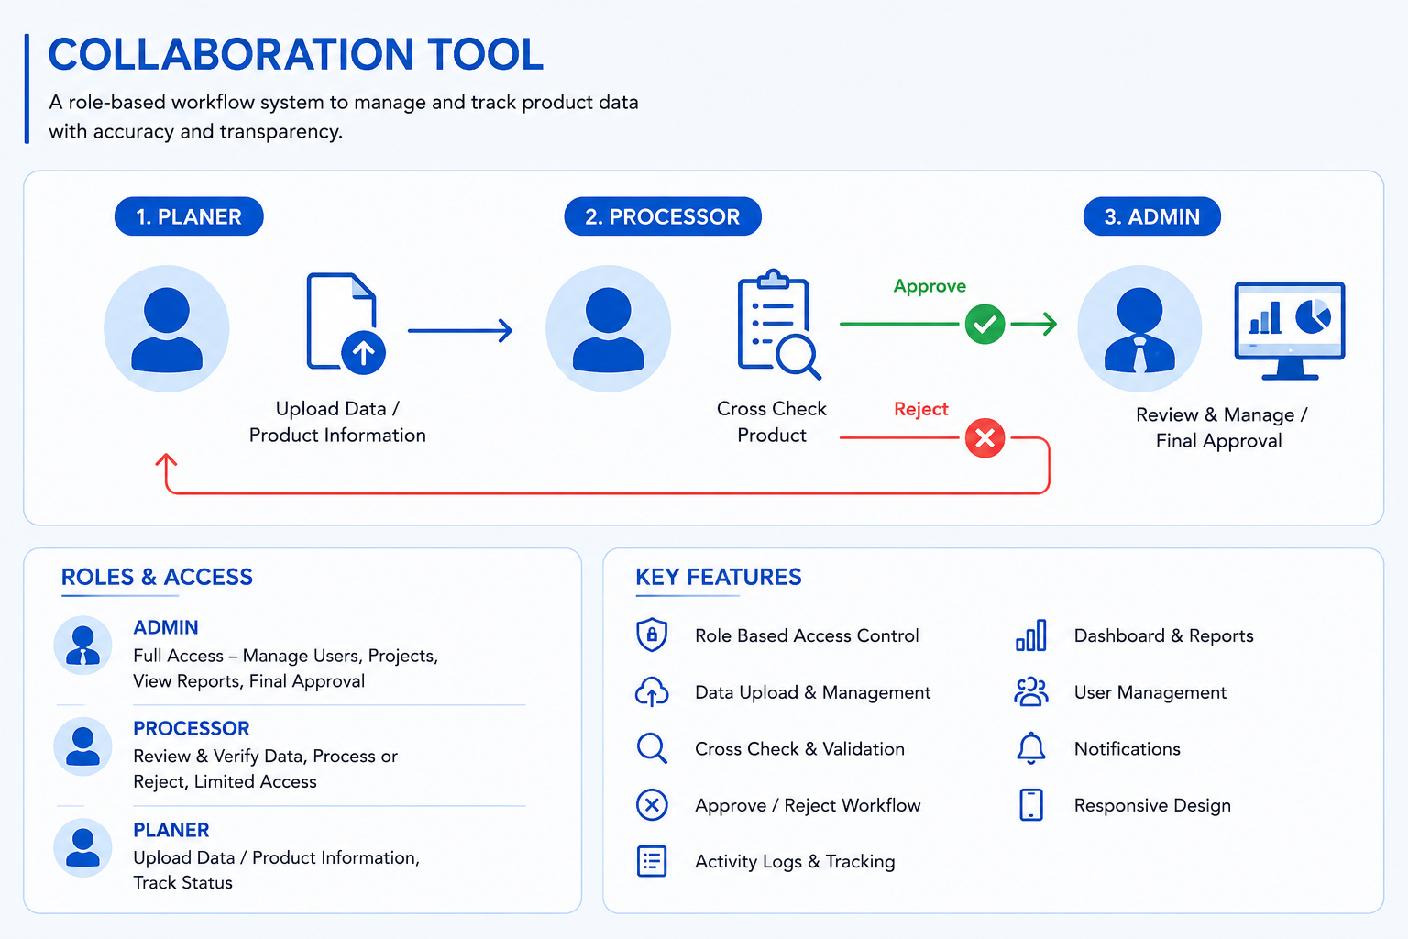The width and height of the screenshot is (1408, 939).
Task: Click the people icon for User Management
Action: pos(1031,691)
